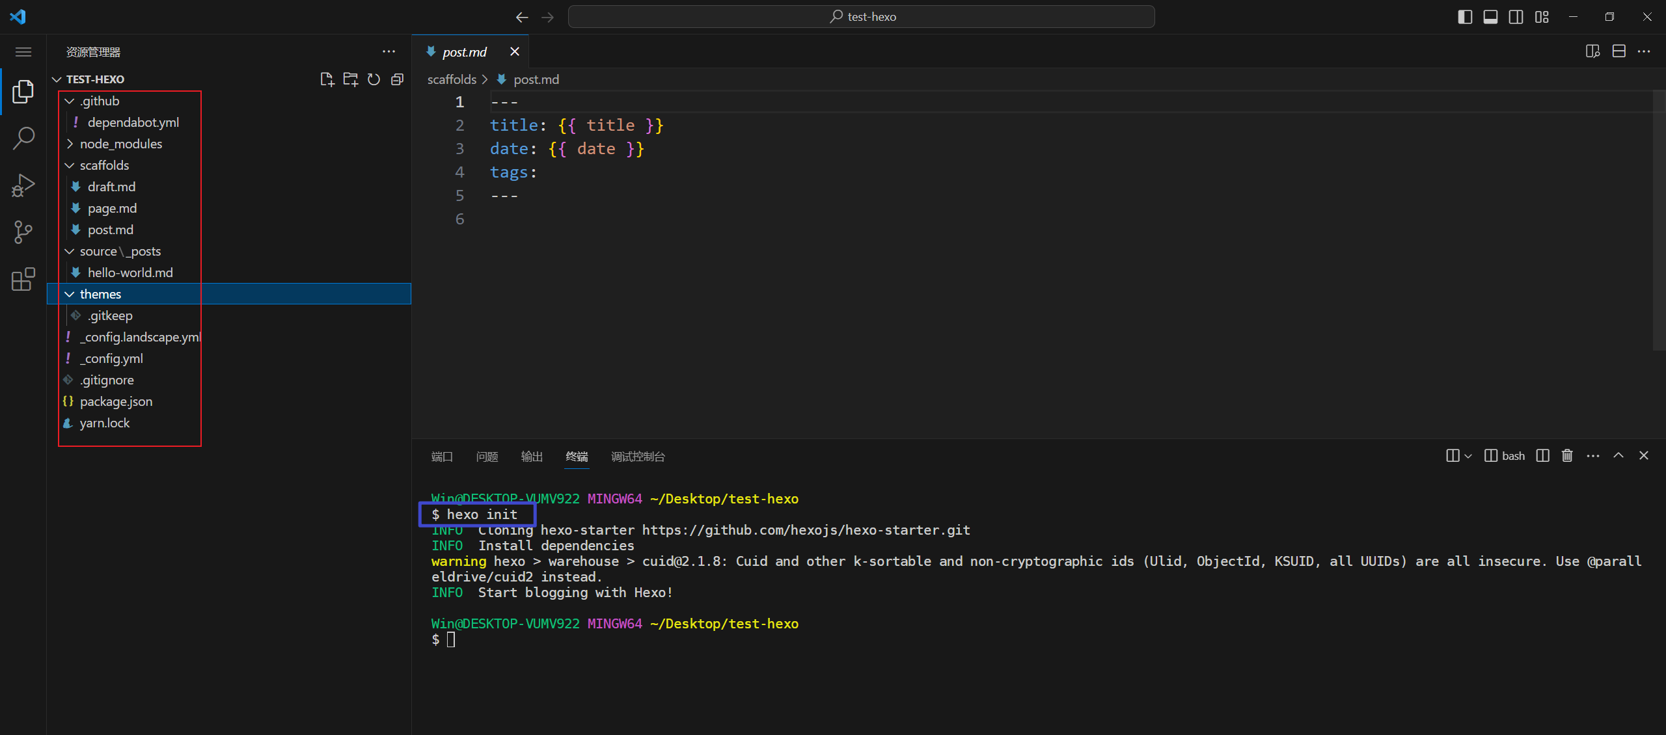This screenshot has height=735, width=1666.
Task: Collapse the scaffolds folder
Action: click(104, 165)
